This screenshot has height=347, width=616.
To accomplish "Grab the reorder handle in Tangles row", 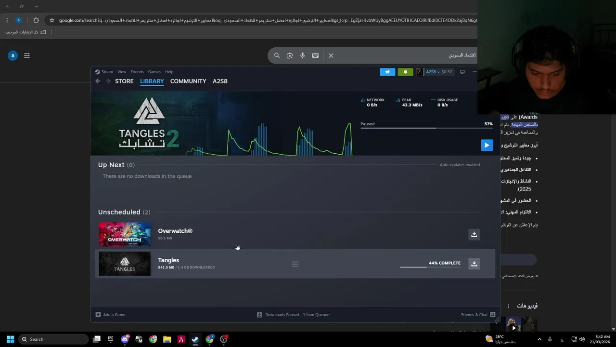I will [295, 264].
